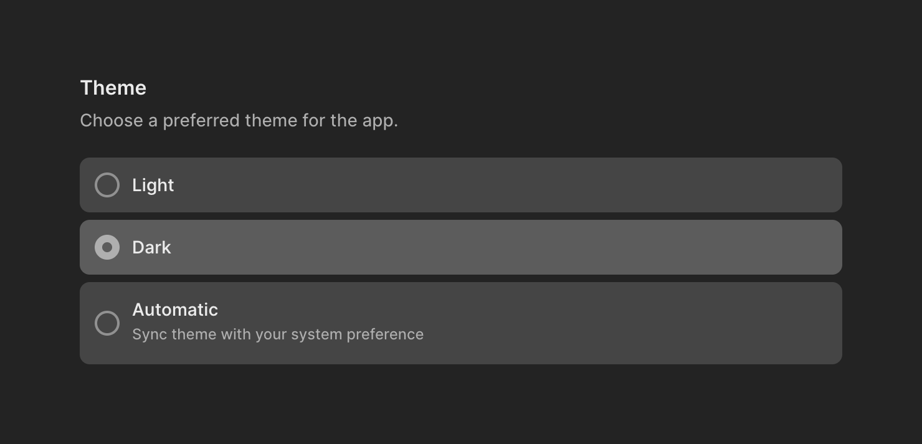The height and width of the screenshot is (444, 922).
Task: Keep Dark mode selected in theme list
Action: tap(107, 247)
